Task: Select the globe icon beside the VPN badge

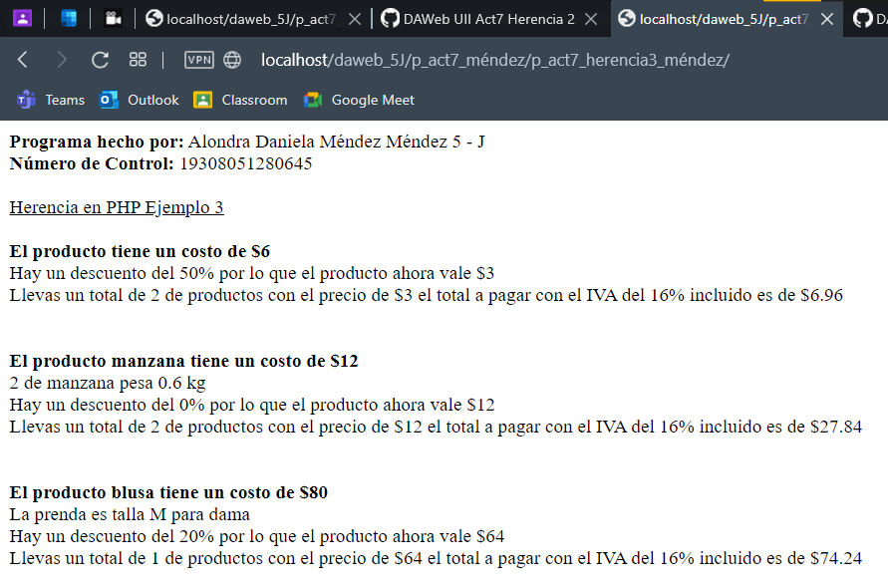Action: point(230,60)
